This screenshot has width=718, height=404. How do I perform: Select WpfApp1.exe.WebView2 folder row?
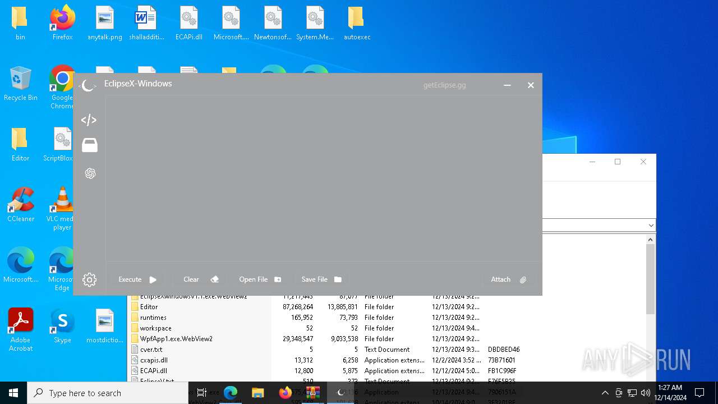176,339
